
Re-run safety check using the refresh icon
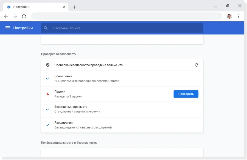click(197, 65)
